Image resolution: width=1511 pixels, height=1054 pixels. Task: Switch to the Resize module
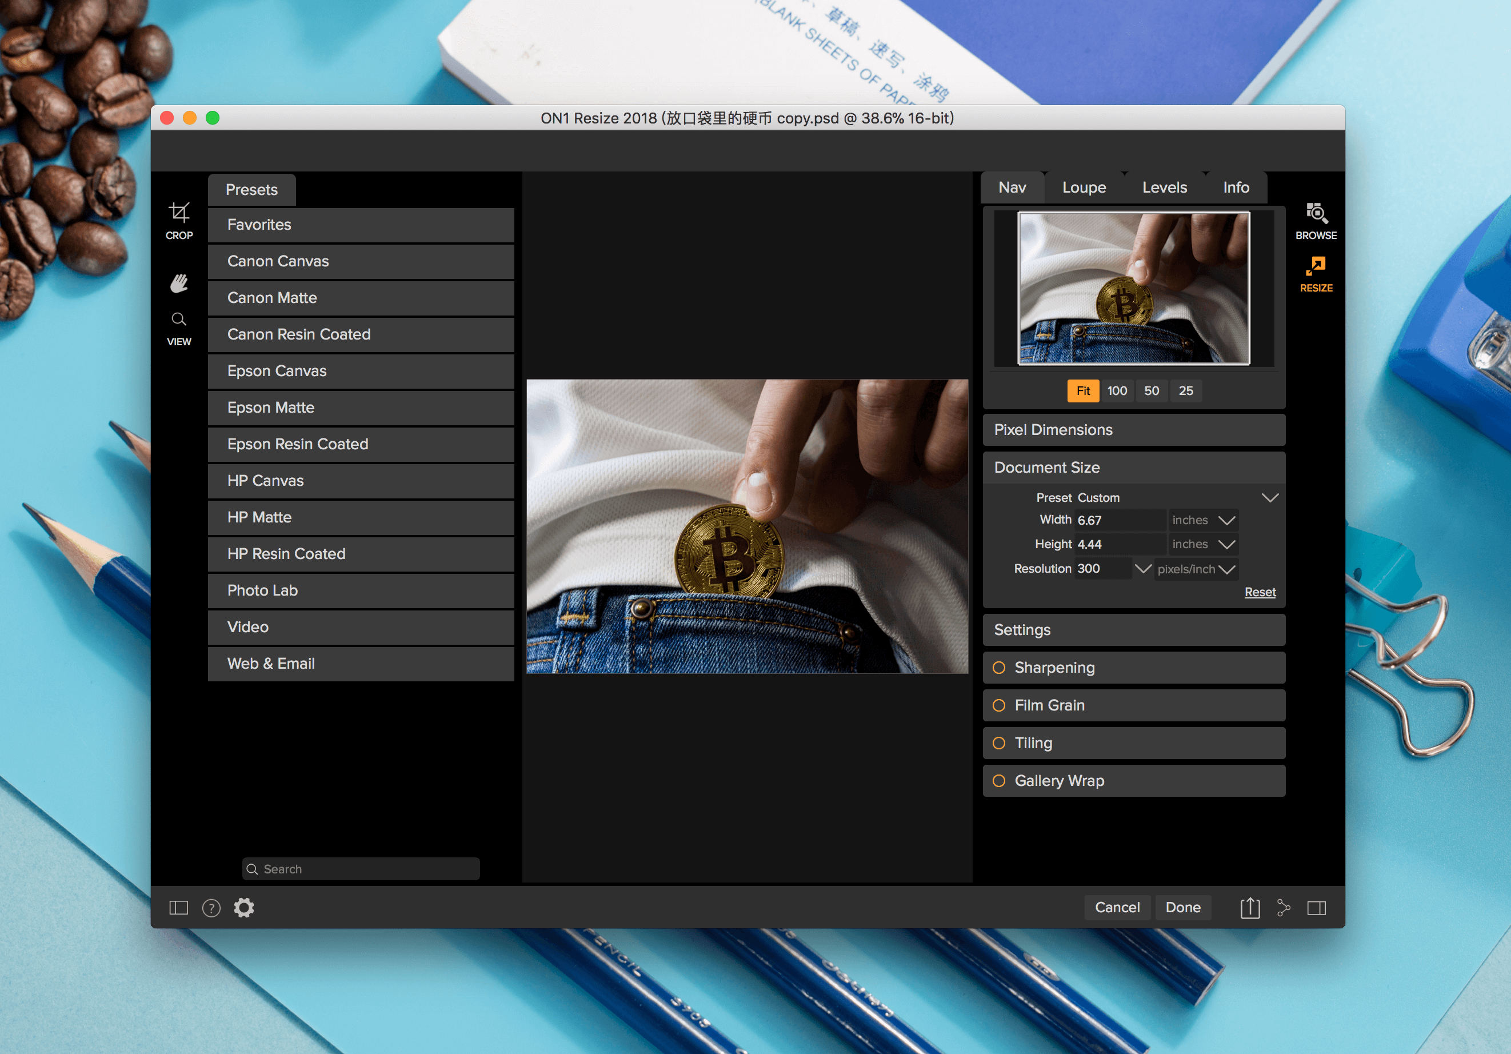[1316, 274]
